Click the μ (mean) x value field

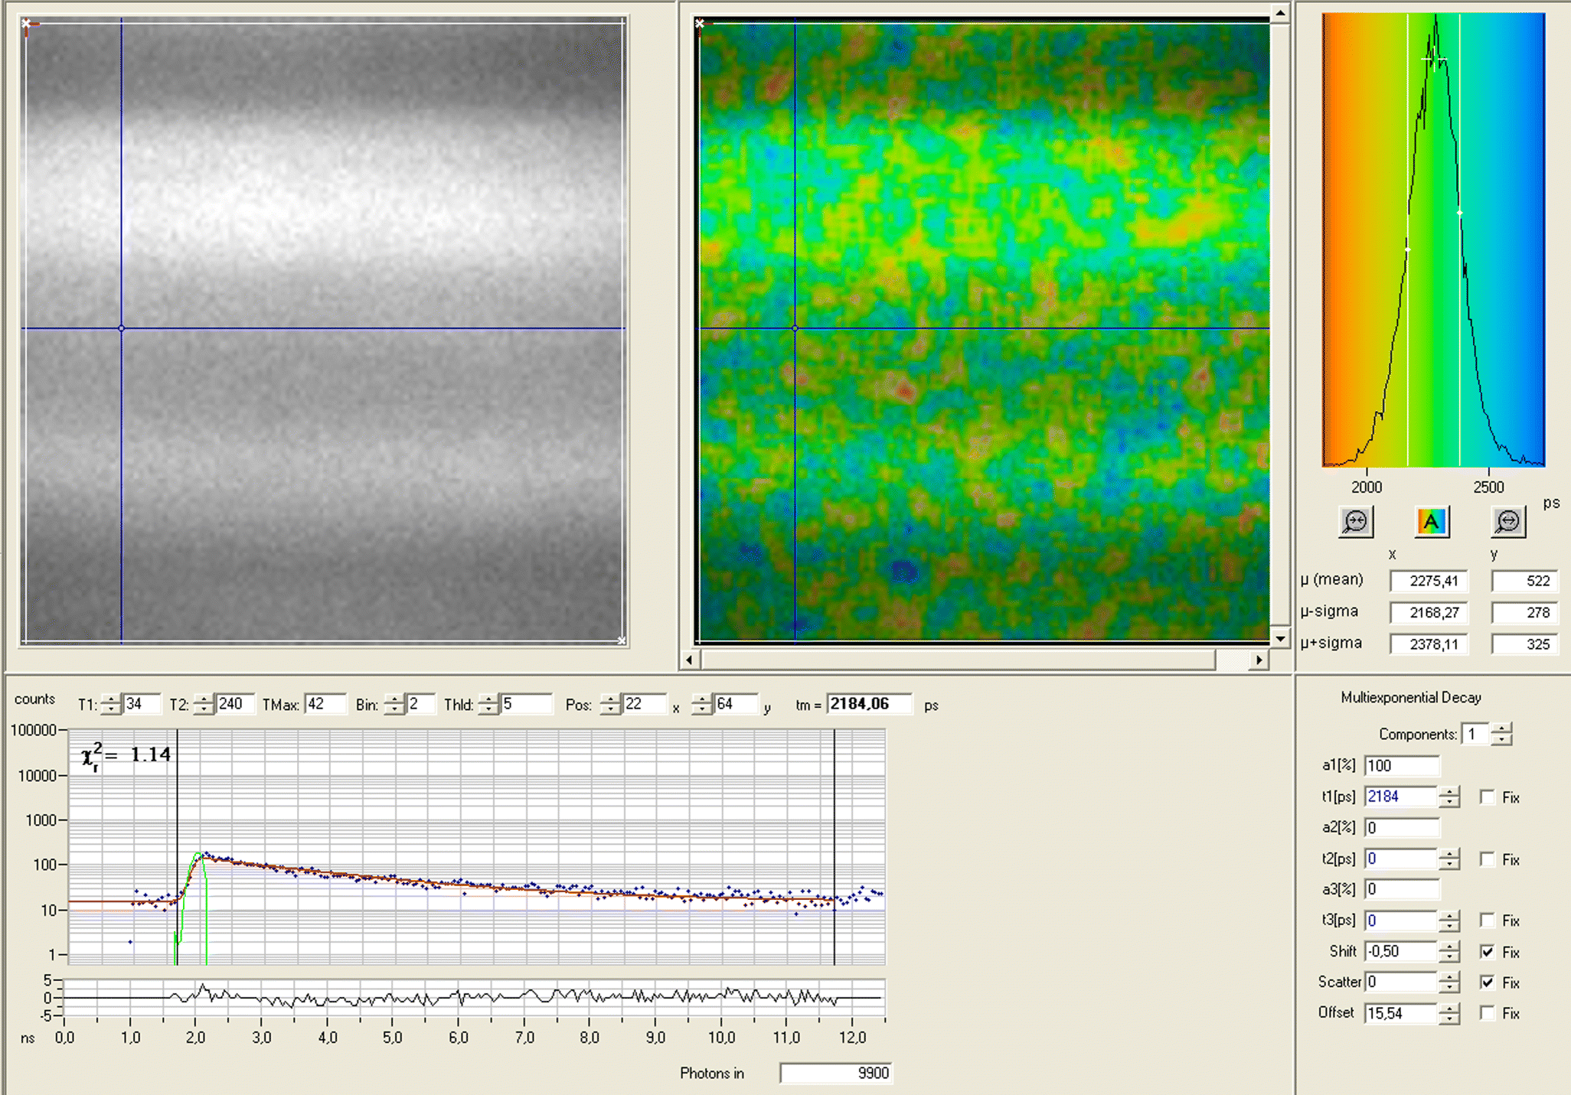click(1428, 581)
